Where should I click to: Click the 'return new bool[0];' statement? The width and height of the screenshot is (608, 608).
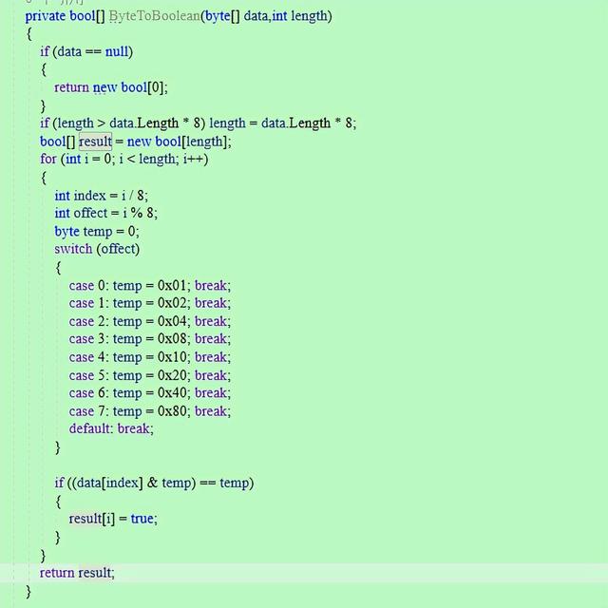111,87
